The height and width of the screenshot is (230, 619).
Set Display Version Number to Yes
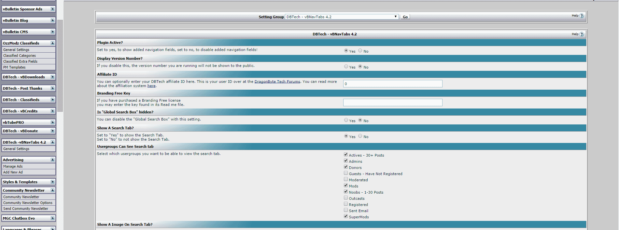tap(346, 67)
